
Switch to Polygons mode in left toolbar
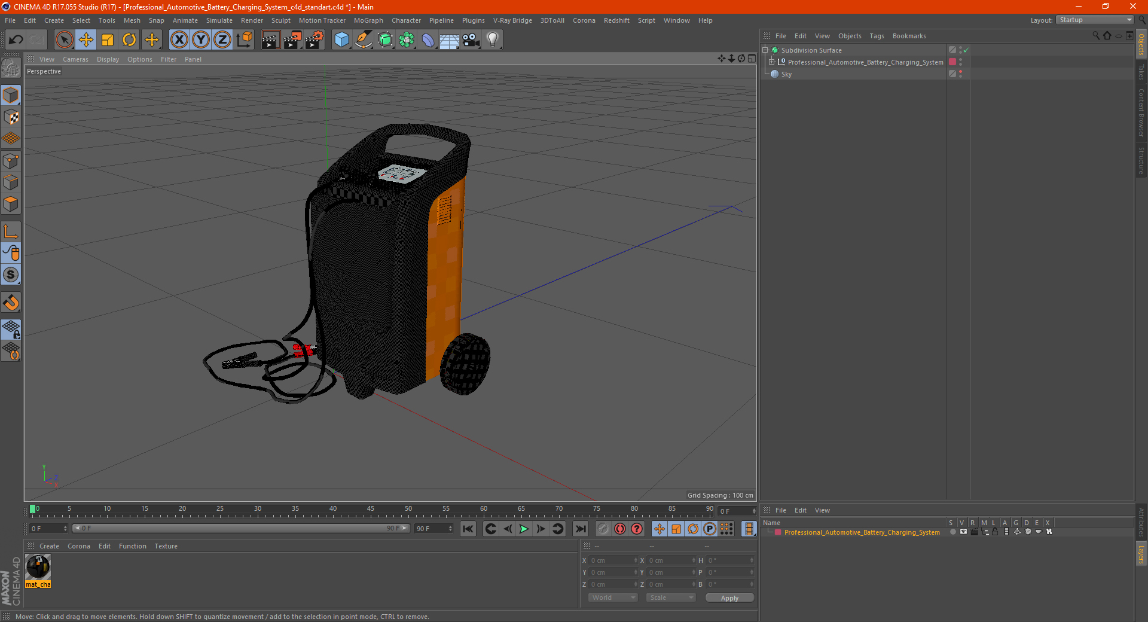tap(11, 204)
